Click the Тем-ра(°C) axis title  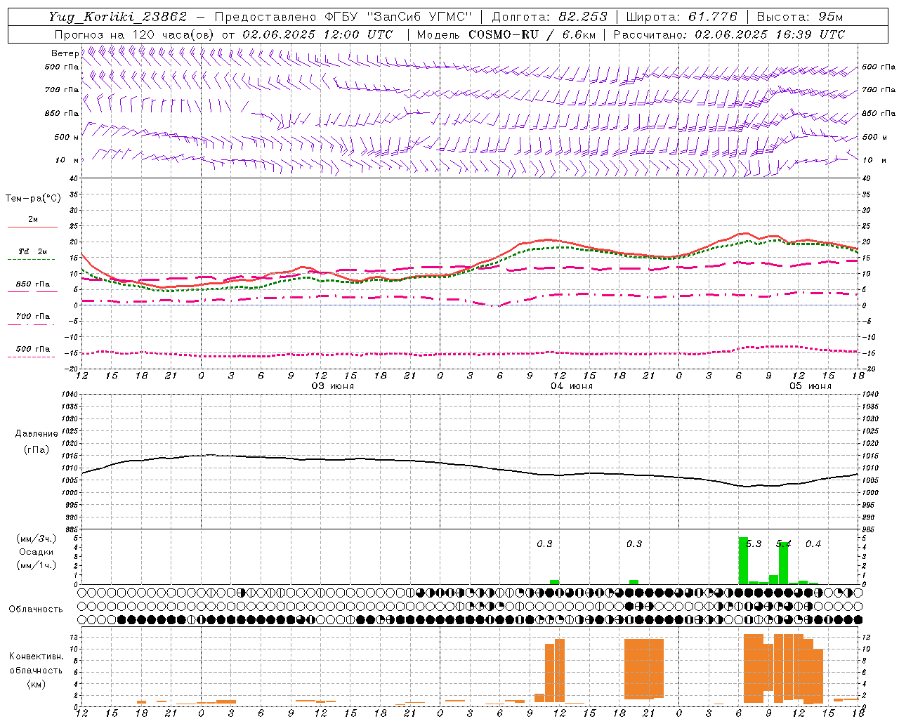[x=33, y=199]
